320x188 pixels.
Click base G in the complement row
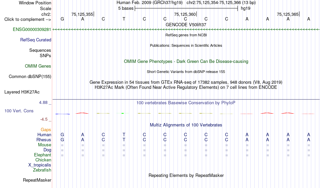tap(62, 19)
